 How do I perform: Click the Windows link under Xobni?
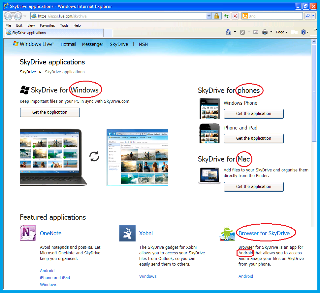pyautogui.click(x=148, y=276)
